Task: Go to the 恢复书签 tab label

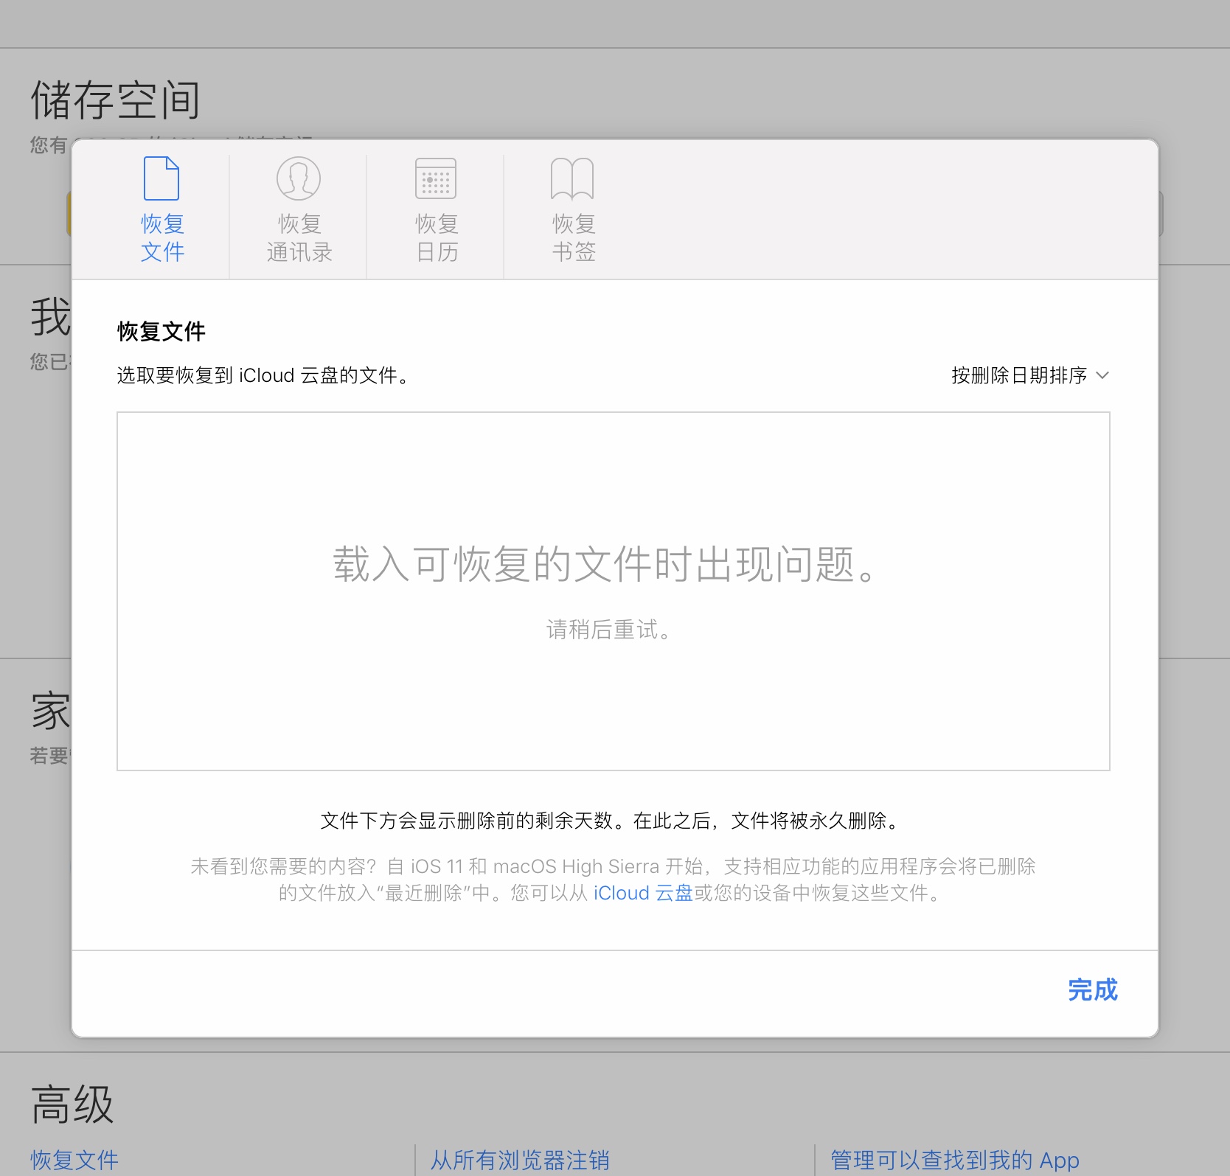Action: coord(574,237)
